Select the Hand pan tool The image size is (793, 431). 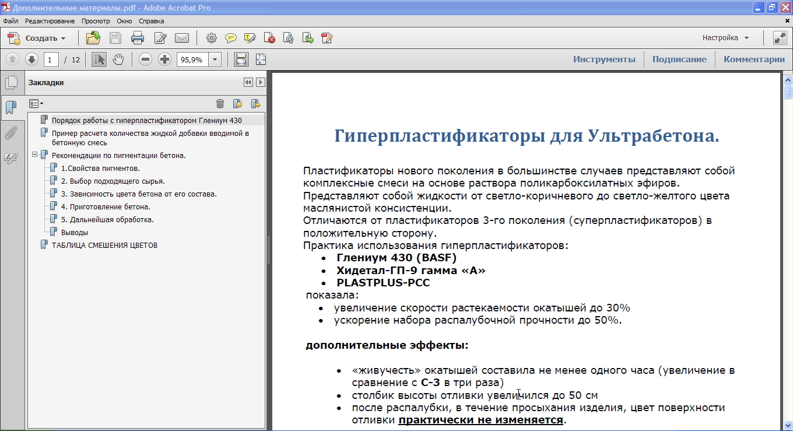pyautogui.click(x=118, y=59)
